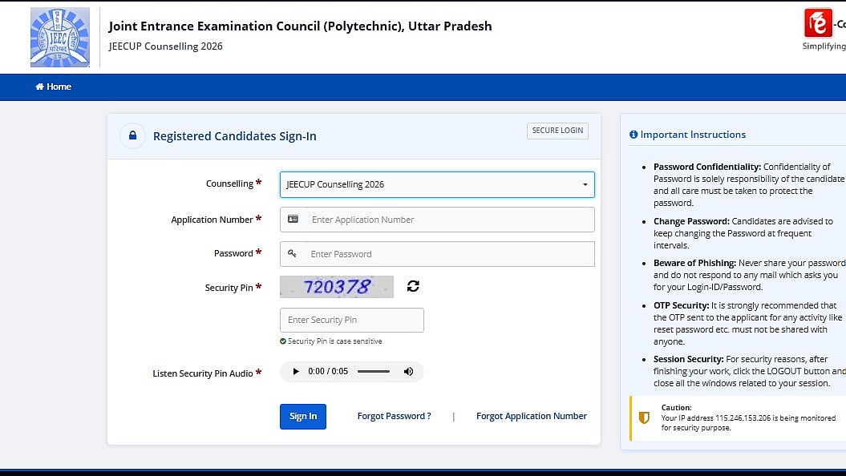Click the captcha image 720378
Viewport: 846px width, 476px height.
337,287
